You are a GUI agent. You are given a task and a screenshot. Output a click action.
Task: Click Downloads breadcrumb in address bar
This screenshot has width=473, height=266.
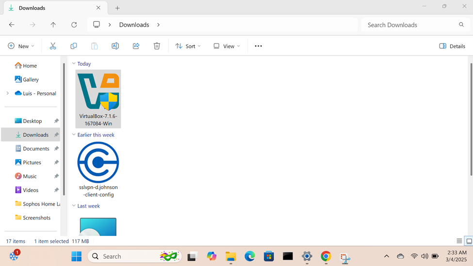click(134, 25)
